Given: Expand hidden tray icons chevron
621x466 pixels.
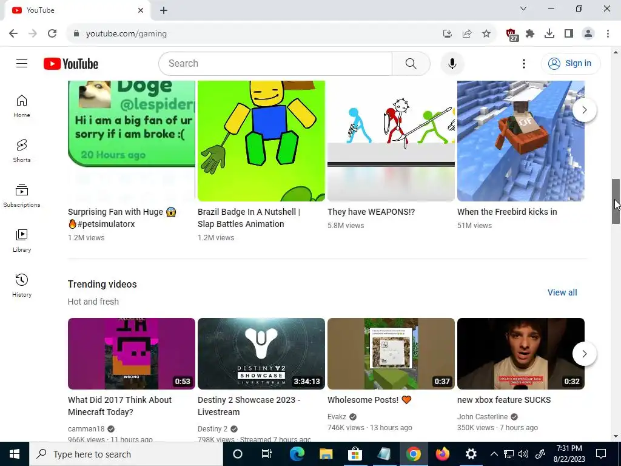Looking at the screenshot, I should coord(494,454).
